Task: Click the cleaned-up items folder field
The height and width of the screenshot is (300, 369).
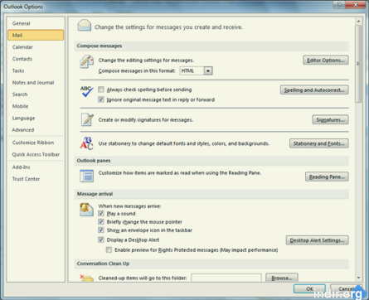Action: tap(226, 278)
